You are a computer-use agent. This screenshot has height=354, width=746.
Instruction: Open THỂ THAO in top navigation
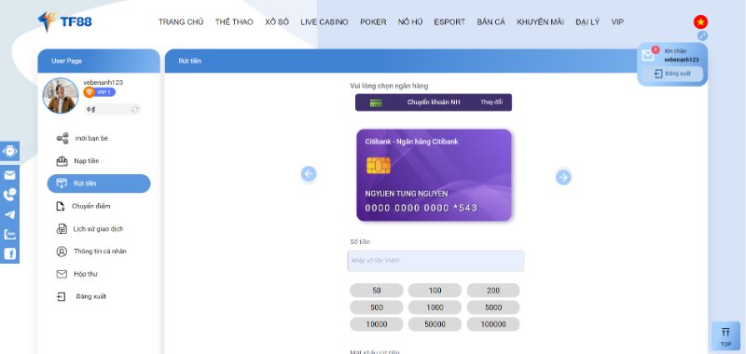(234, 21)
